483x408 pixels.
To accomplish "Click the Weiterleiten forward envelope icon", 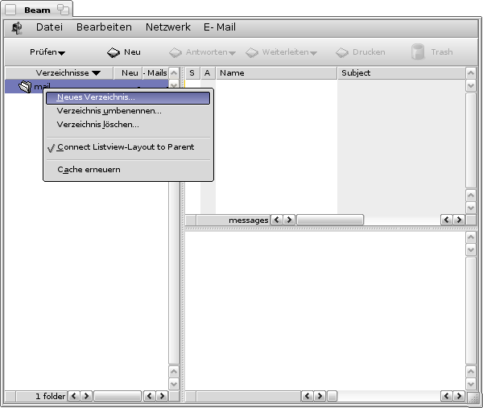I will (x=252, y=52).
